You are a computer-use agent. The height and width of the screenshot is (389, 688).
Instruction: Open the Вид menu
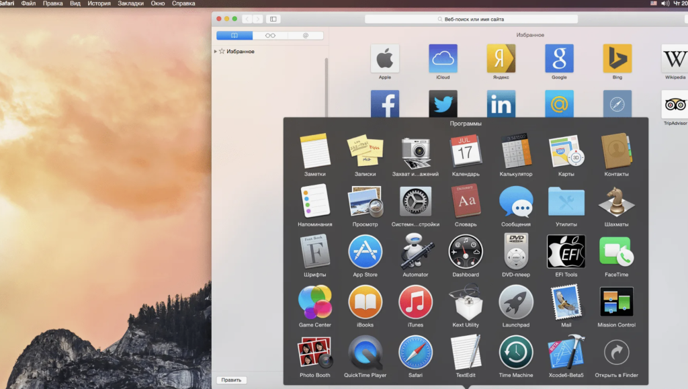75,3
